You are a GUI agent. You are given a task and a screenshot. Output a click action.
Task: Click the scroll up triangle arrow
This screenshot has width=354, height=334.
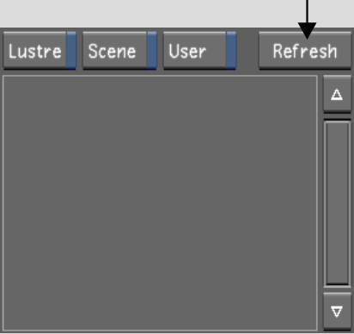coord(337,94)
